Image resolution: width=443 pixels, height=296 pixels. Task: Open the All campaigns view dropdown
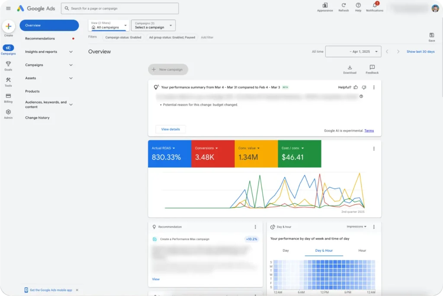[x=109, y=25]
